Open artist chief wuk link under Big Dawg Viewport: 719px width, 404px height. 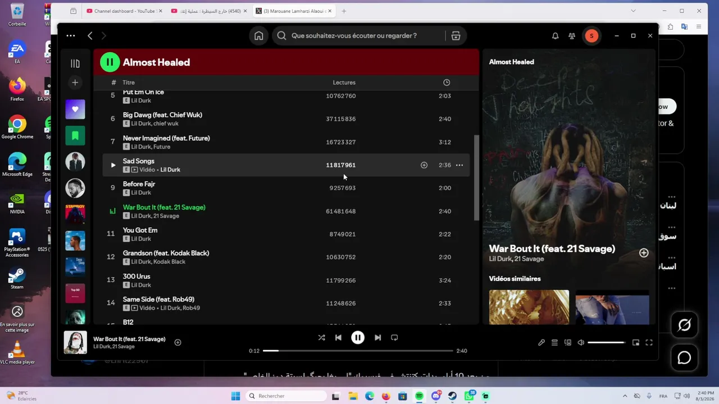(166, 123)
